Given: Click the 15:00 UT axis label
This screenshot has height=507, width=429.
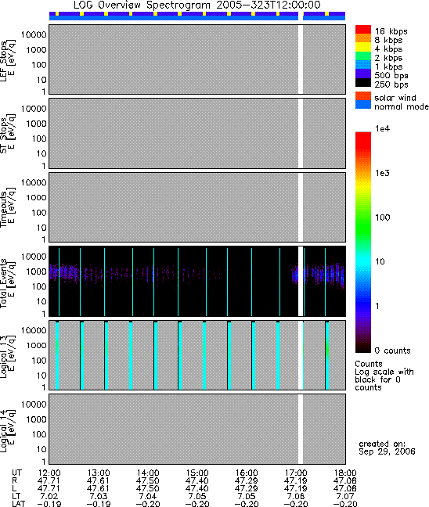Looking at the screenshot, I should [x=197, y=473].
